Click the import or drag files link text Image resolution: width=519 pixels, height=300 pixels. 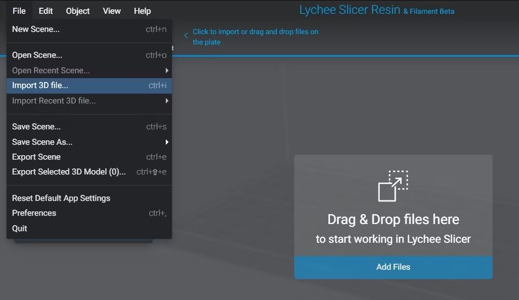pos(256,37)
